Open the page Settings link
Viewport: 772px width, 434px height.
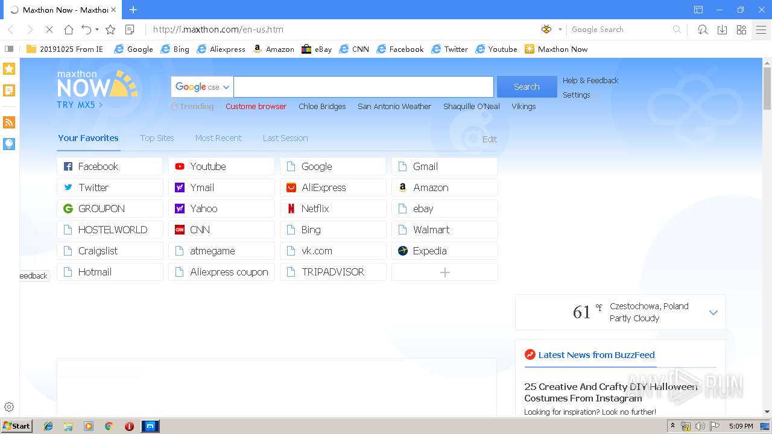click(577, 95)
